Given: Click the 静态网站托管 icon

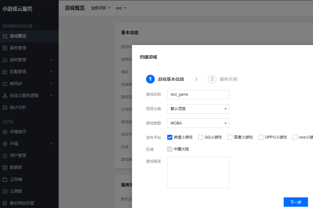Looking at the screenshot, I should tap(5, 203).
